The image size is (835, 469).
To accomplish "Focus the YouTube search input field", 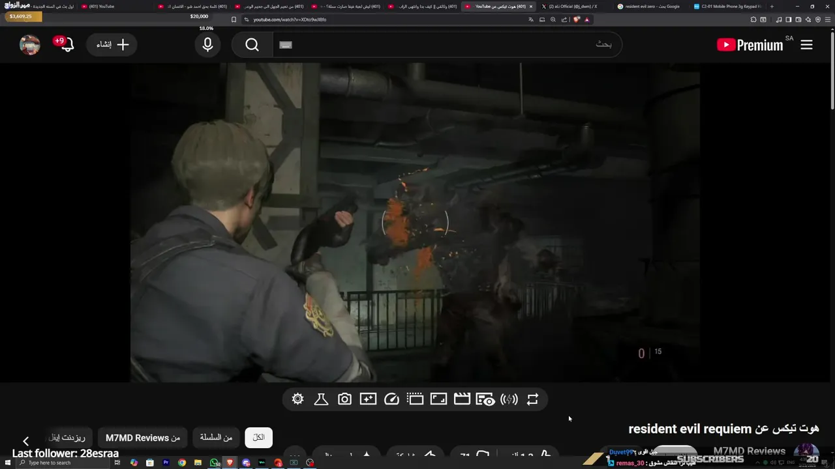I will click(447, 44).
